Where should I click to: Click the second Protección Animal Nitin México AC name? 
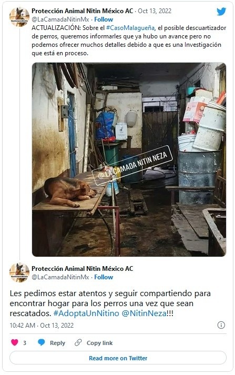click(82, 269)
